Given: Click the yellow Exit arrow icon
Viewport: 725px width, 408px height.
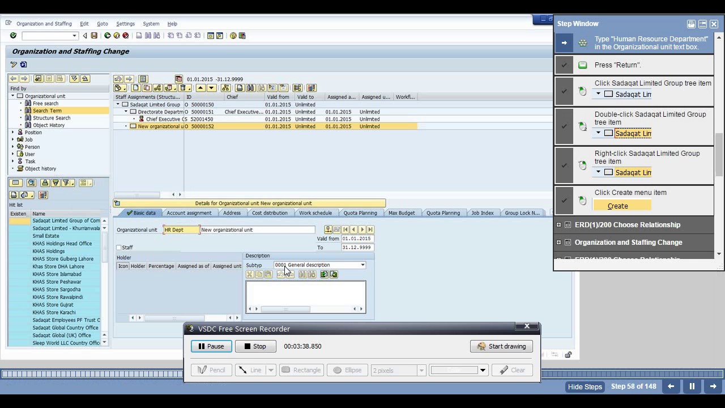Looking at the screenshot, I should pos(117,36).
